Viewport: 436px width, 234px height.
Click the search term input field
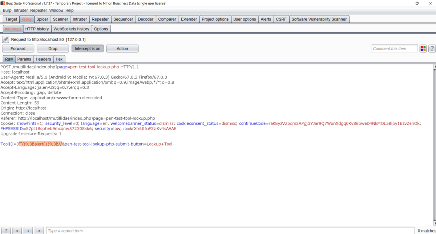point(231,231)
